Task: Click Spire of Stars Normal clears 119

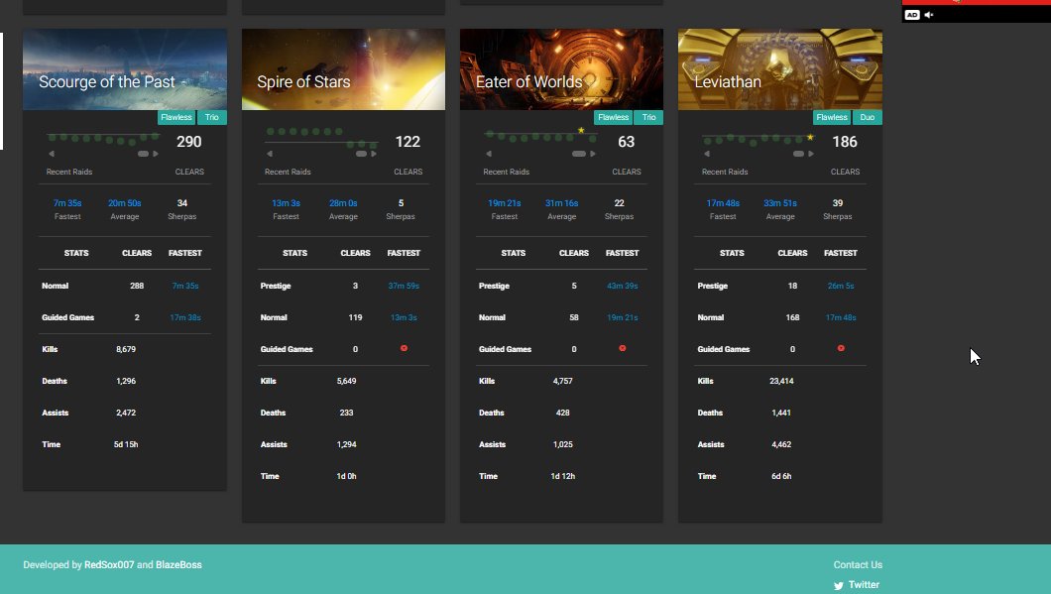Action: point(355,317)
